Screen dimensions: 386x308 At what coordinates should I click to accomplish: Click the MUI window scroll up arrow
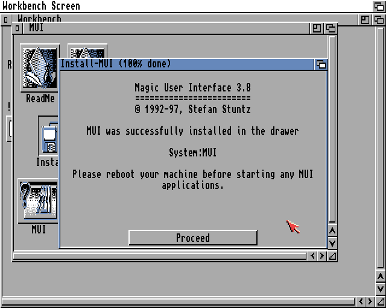[332, 231]
